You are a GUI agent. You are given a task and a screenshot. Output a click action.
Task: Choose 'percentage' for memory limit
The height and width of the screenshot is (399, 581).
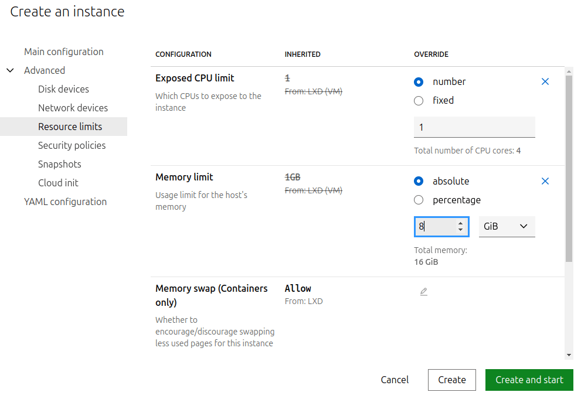coord(419,200)
